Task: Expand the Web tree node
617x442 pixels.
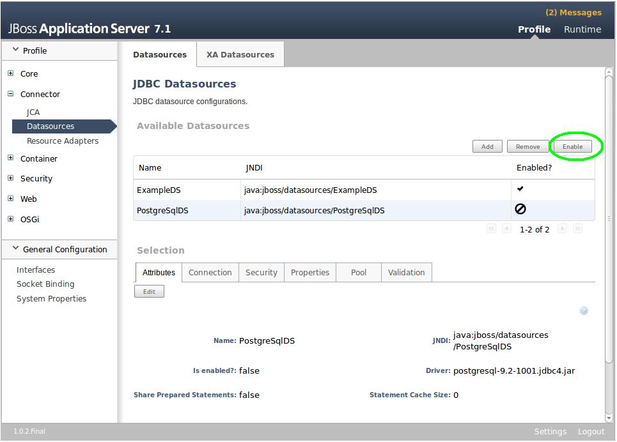Action: click(11, 199)
